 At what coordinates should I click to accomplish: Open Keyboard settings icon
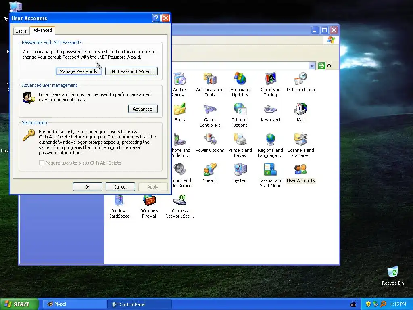(x=270, y=113)
